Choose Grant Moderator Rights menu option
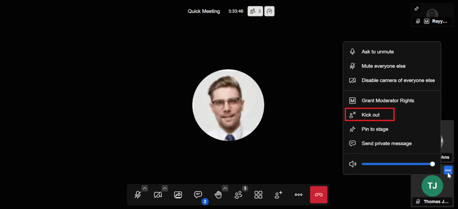 pyautogui.click(x=387, y=101)
